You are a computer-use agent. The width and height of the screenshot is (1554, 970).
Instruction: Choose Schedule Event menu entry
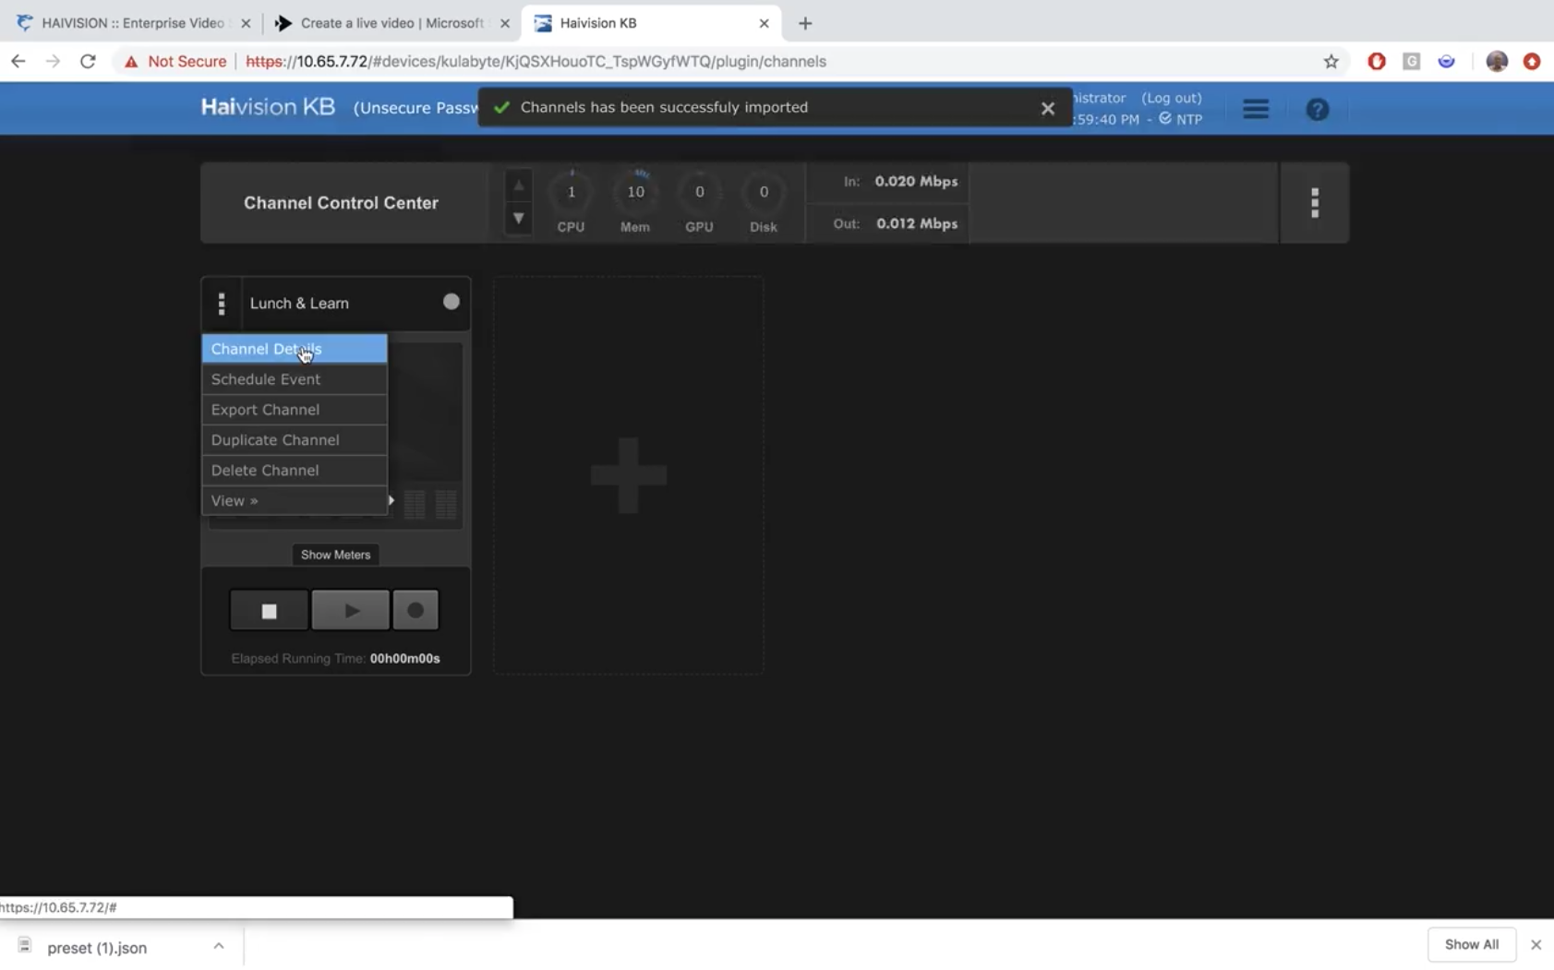[295, 379]
